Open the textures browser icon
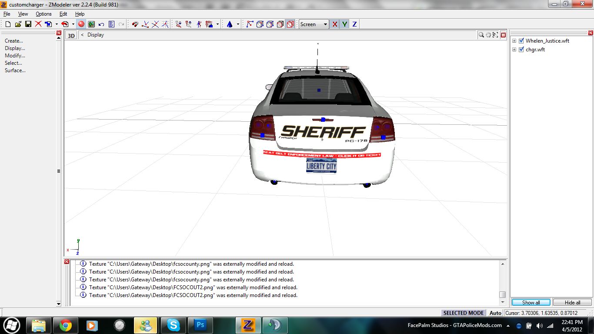Screen dimensions: 594x334 (x=91, y=24)
